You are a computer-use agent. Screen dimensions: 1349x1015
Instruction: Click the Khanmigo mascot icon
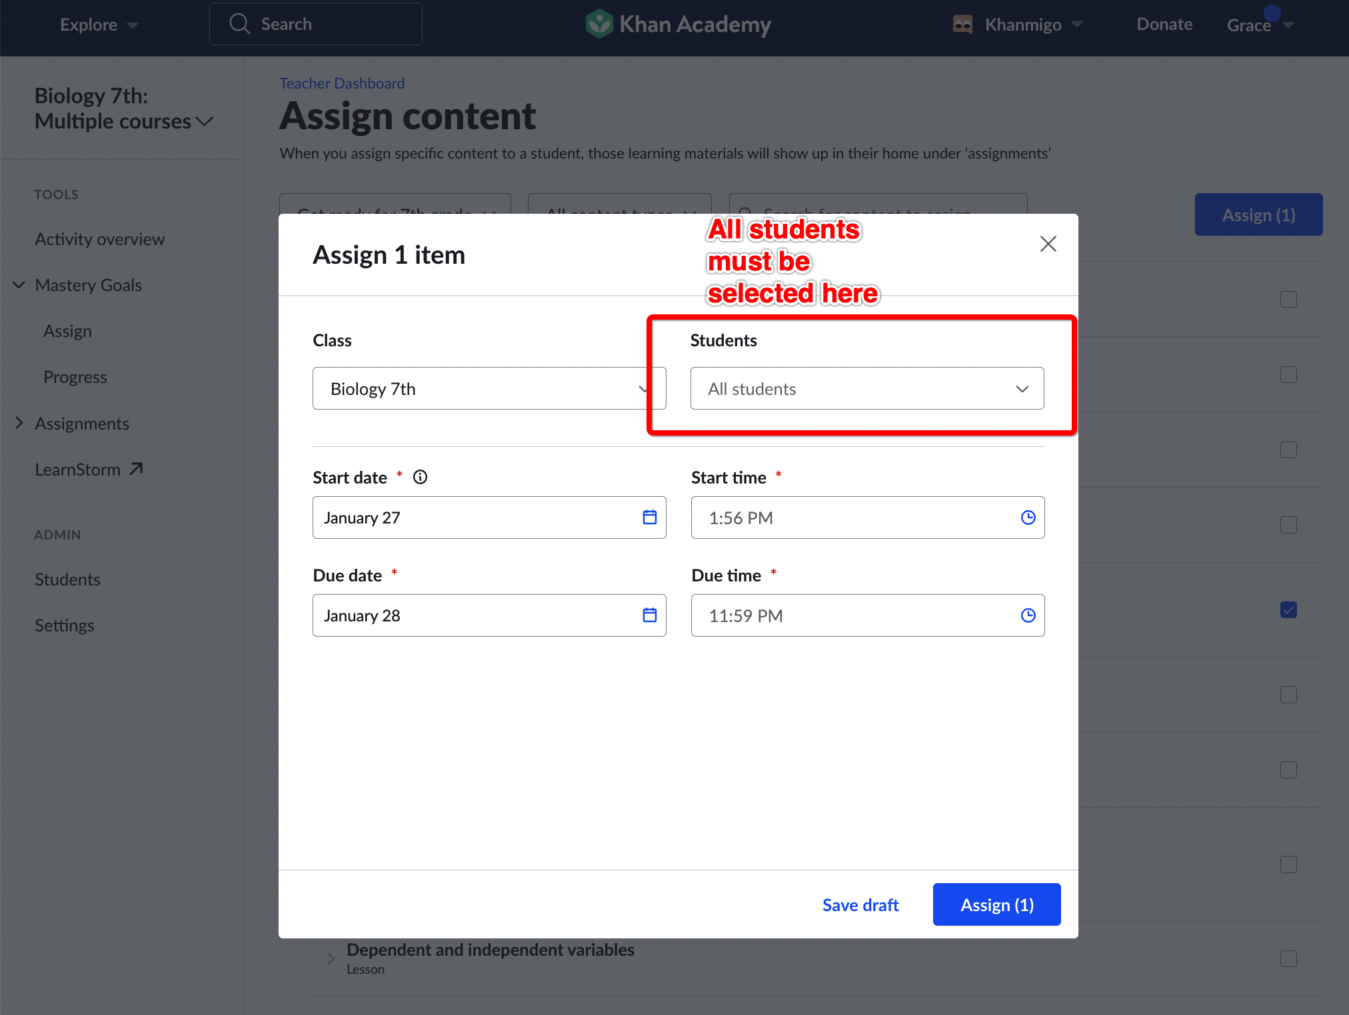pos(962,25)
